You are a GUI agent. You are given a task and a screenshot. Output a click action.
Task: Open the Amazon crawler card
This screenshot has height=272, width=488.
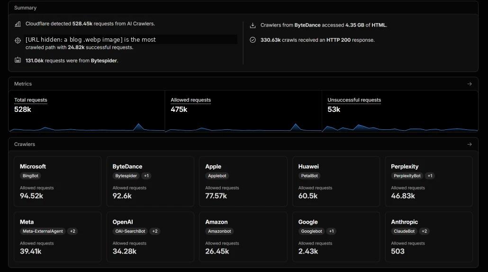click(x=243, y=237)
